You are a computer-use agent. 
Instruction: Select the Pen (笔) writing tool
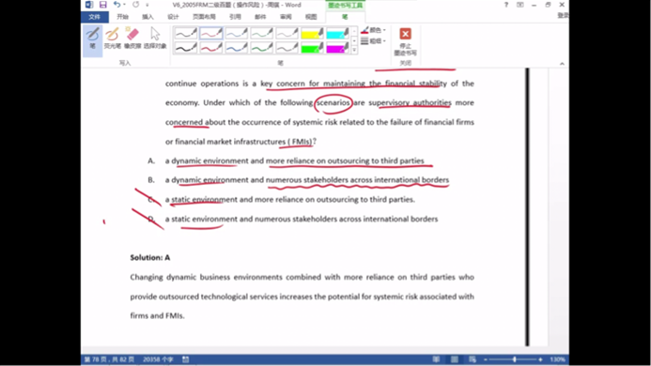tap(93, 39)
